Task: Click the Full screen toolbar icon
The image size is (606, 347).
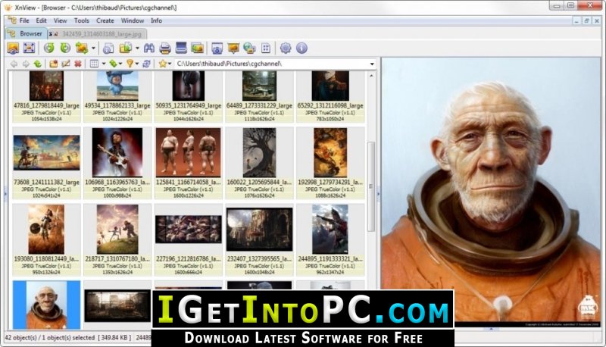Action: pyautogui.click(x=30, y=48)
